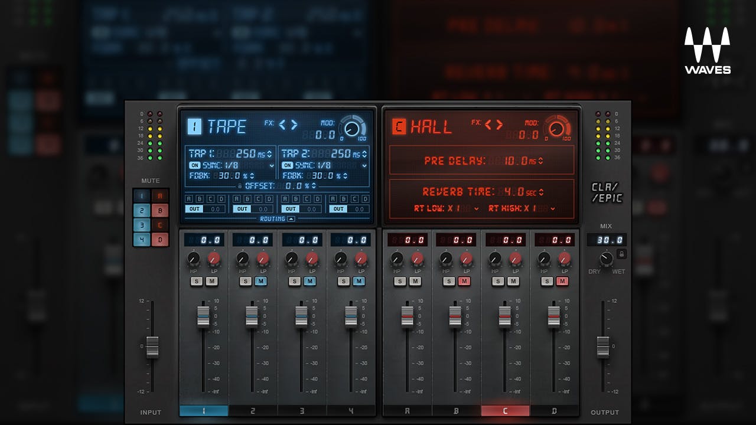Open the TAP 1 sync value dropdown

click(272, 166)
